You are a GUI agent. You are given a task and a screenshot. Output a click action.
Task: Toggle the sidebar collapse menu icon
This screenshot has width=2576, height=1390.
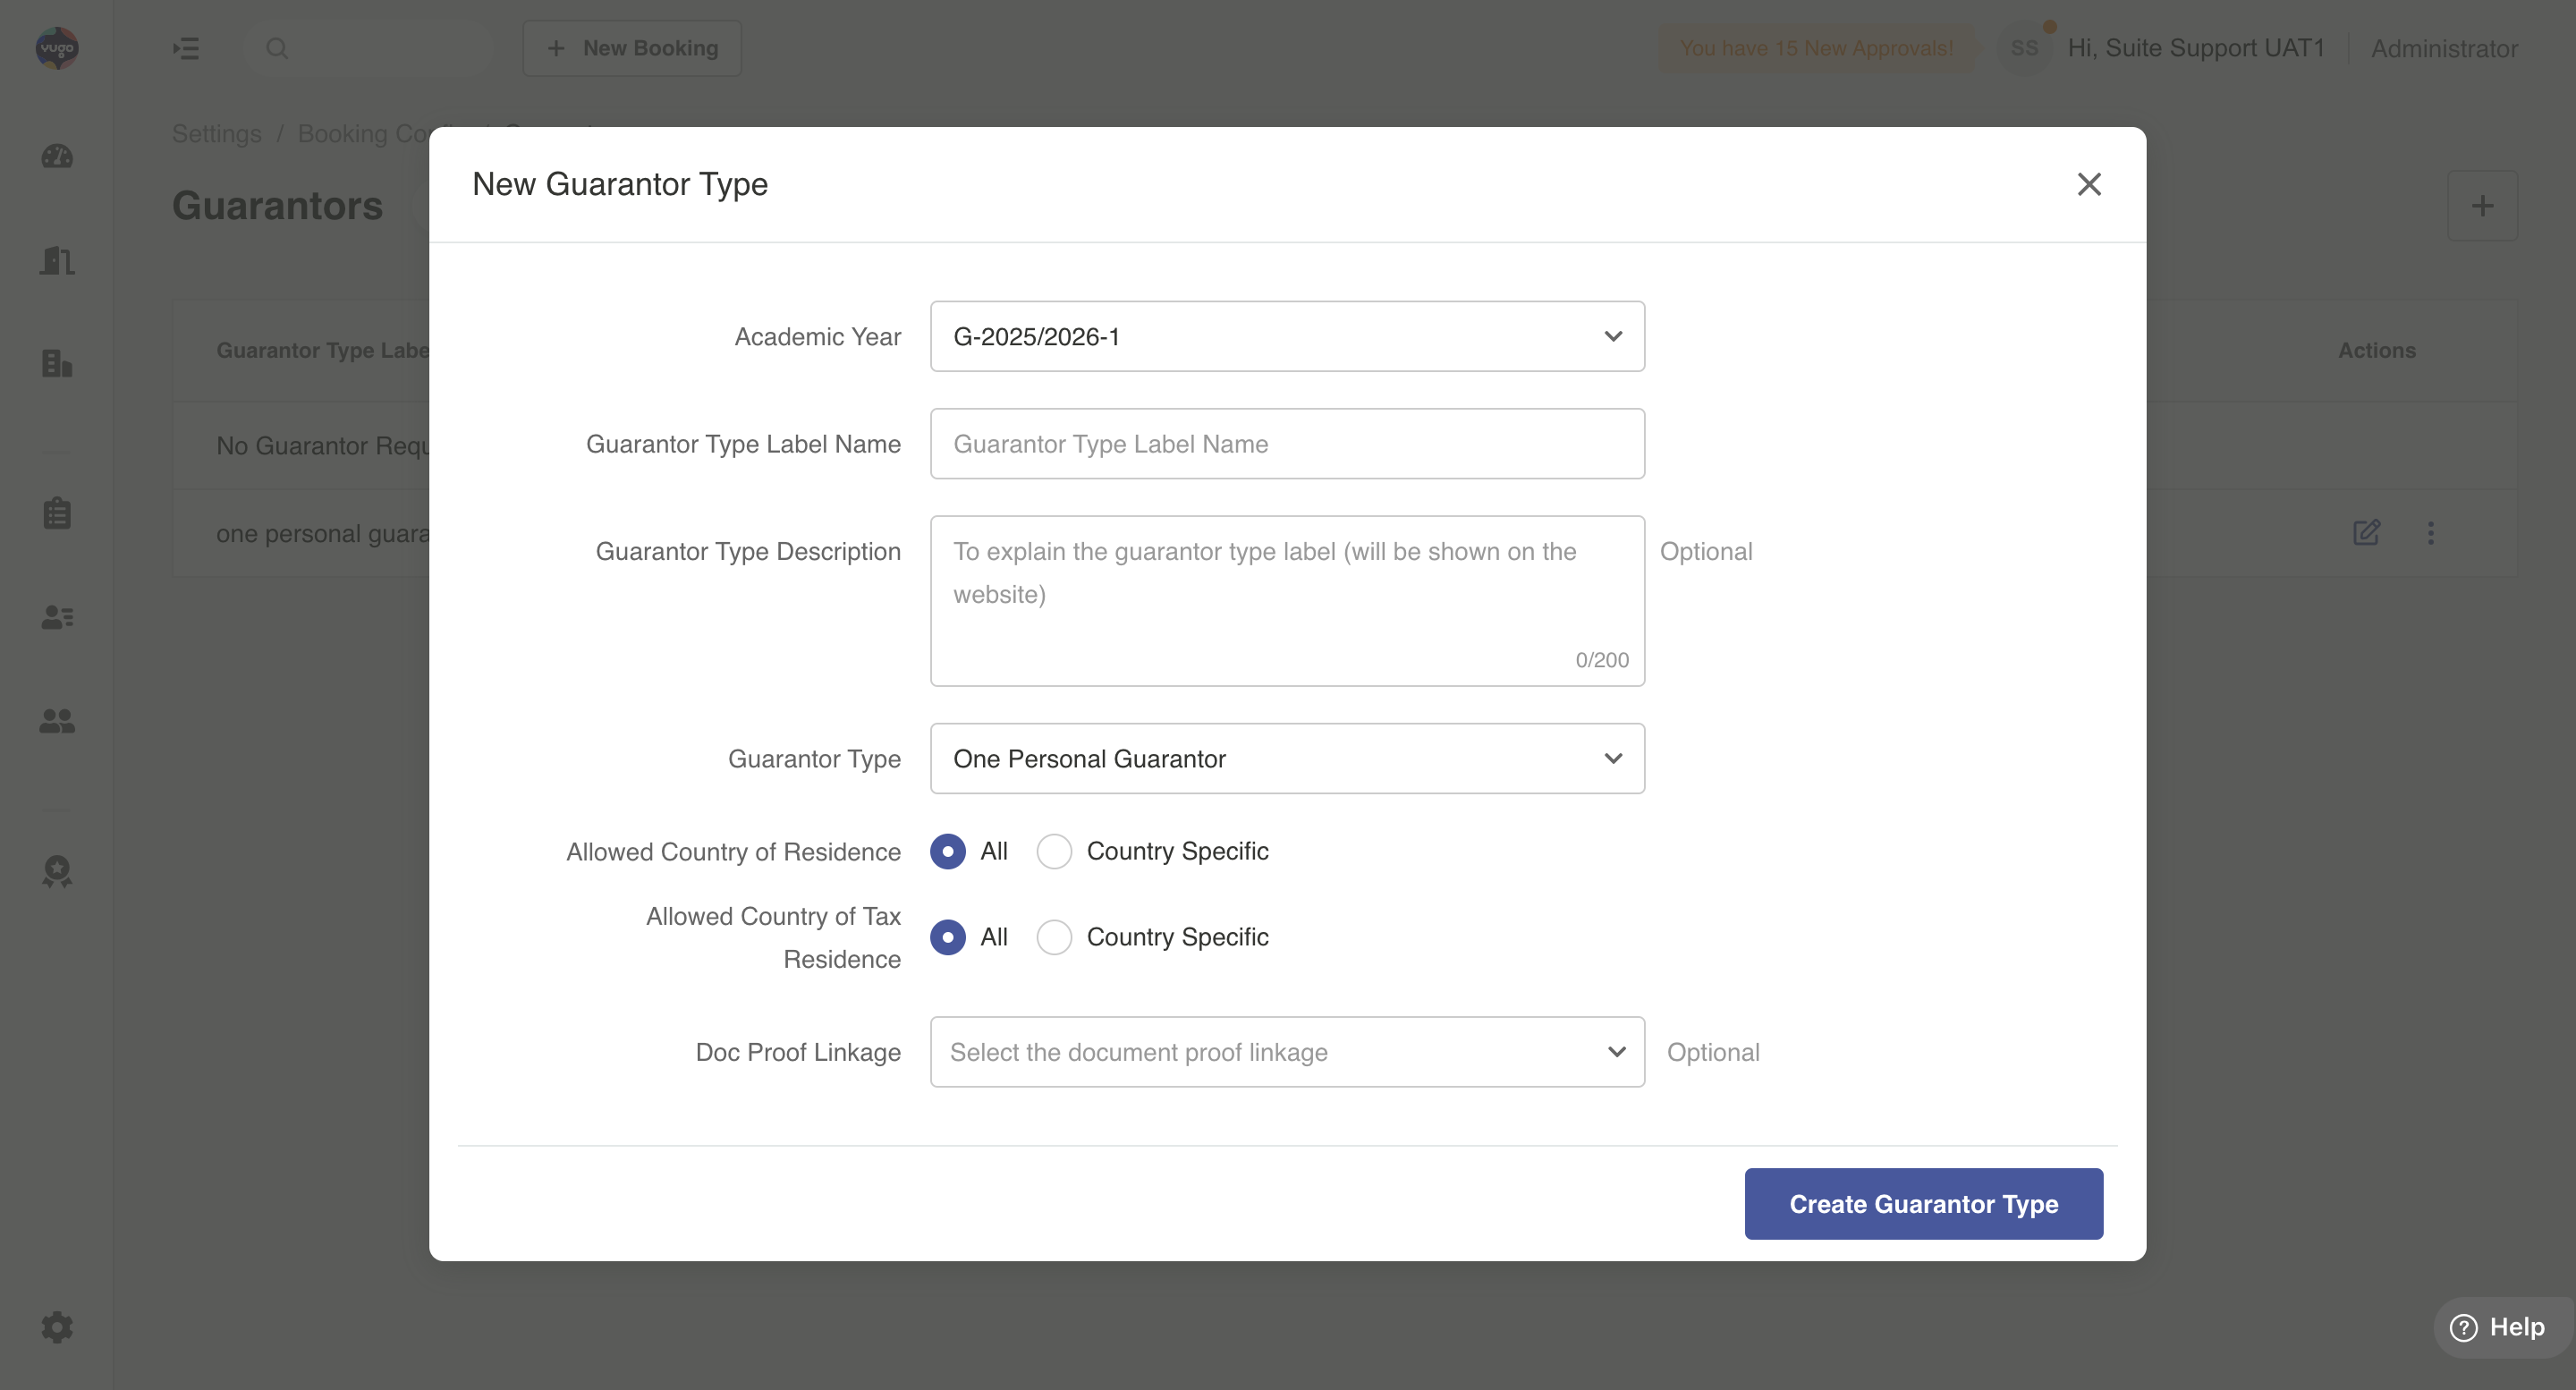coord(186,48)
